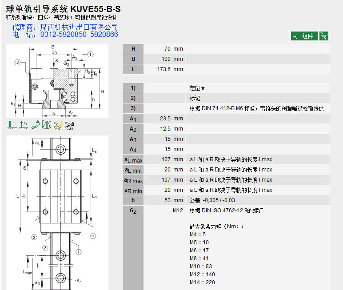Image resolution: width=343 pixels, height=290 pixels.
Task: Click the green 组件 button
Action: pos(304,36)
